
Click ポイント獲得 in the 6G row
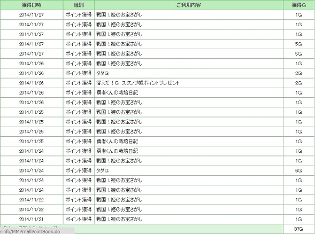(x=79, y=170)
